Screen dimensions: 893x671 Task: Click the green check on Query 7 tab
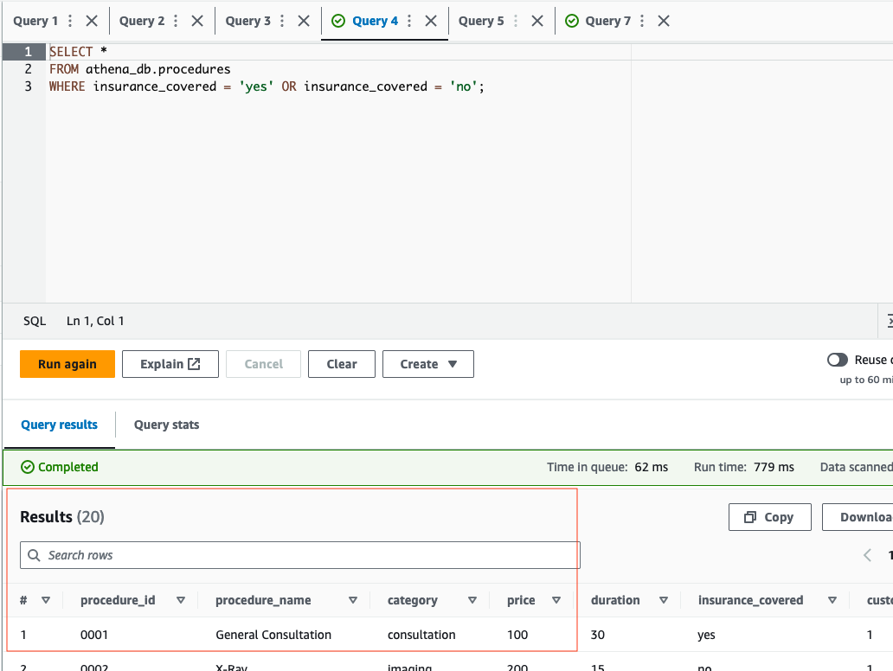pos(572,21)
